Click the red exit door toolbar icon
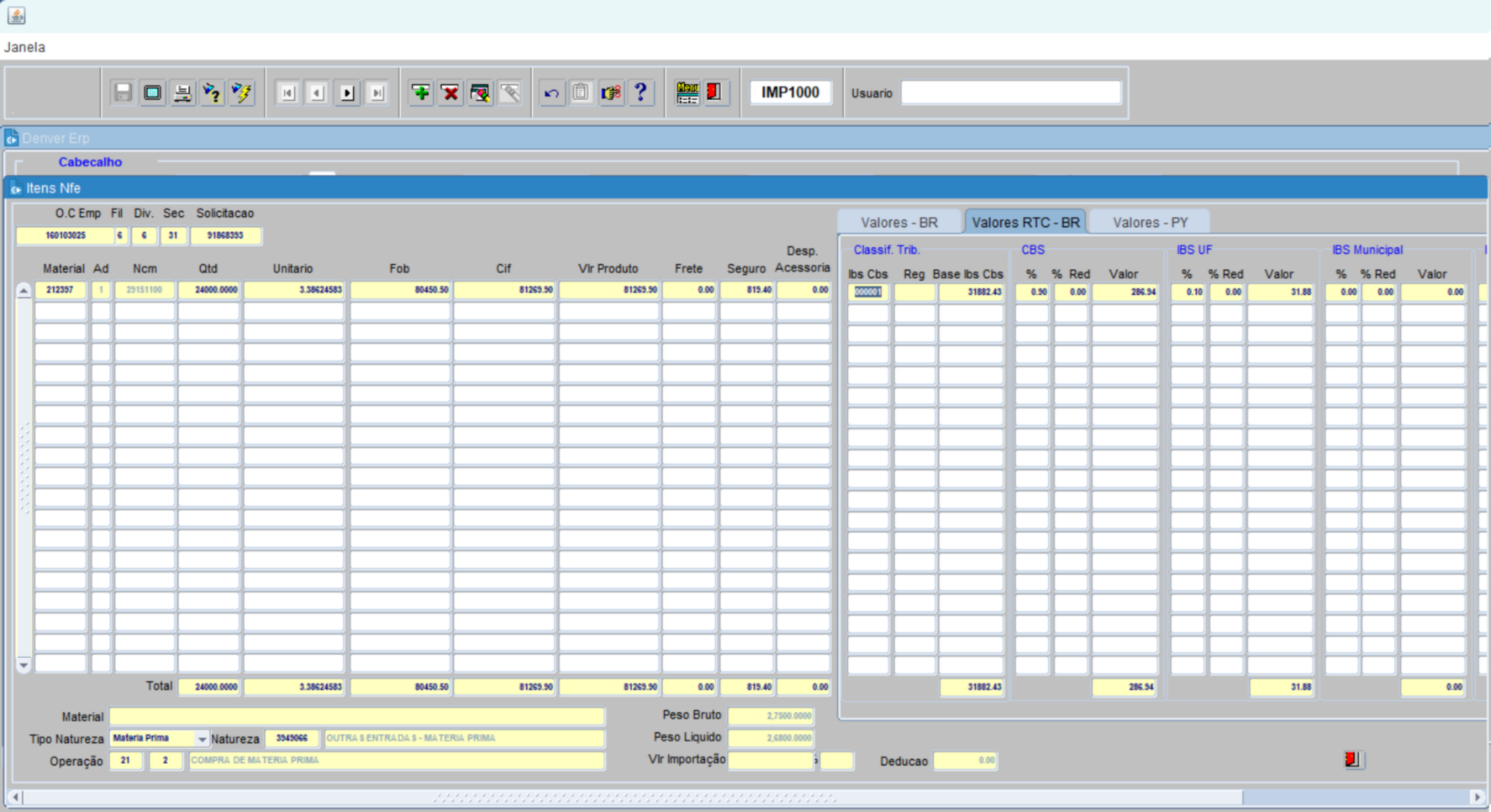Viewport: 1491px width, 812px height. [714, 92]
